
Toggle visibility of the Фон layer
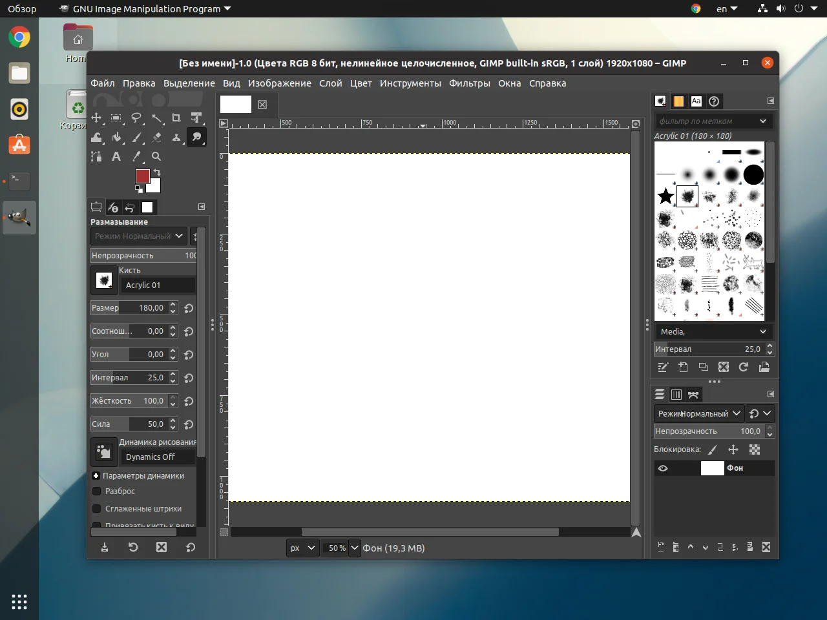pyautogui.click(x=663, y=468)
